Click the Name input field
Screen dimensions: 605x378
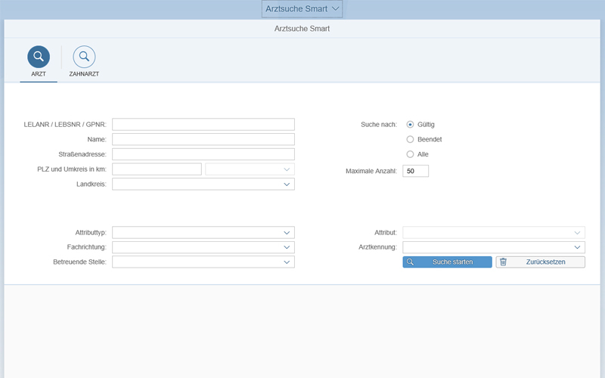(203, 139)
